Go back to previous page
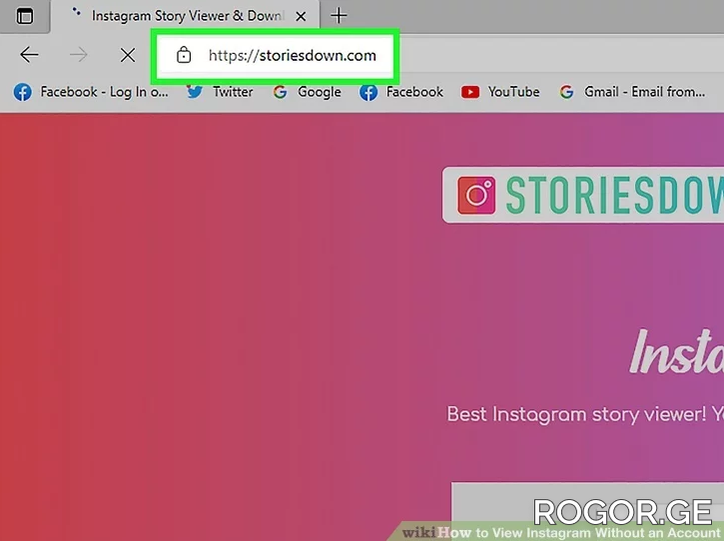 (29, 55)
